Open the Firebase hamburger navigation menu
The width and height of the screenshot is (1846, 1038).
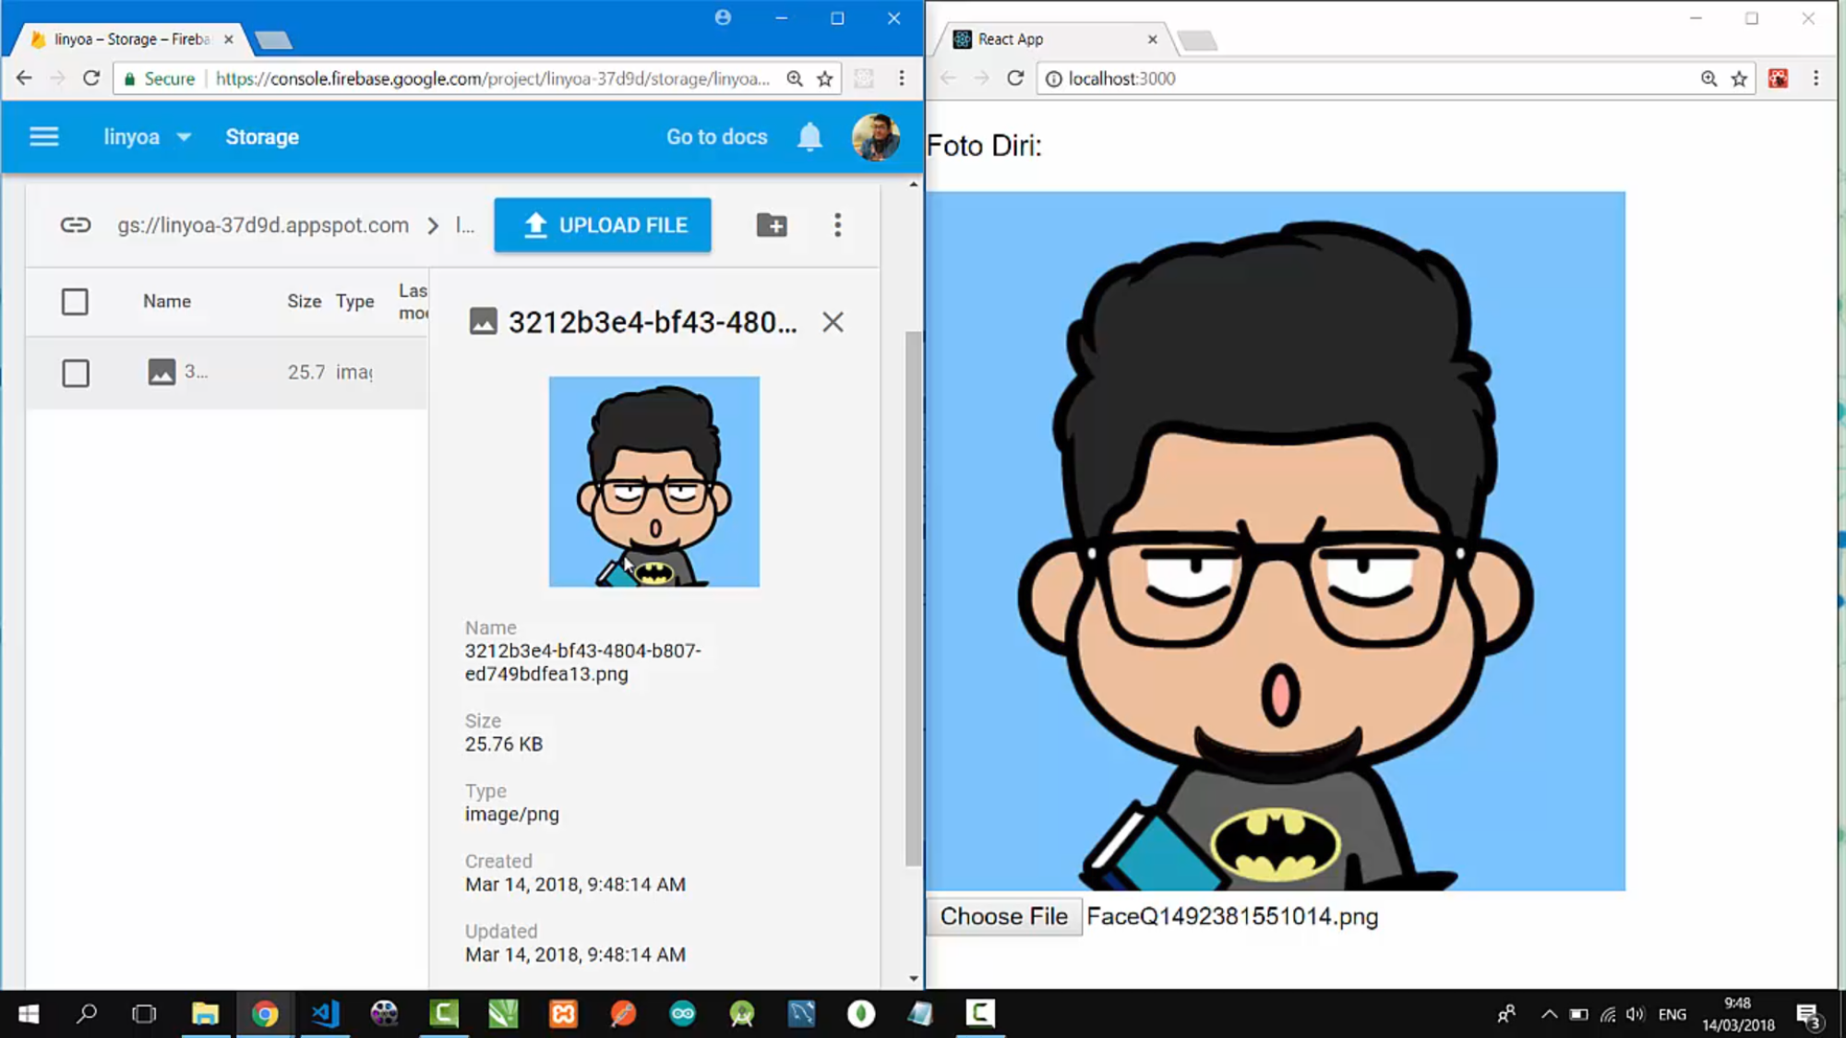pyautogui.click(x=43, y=137)
